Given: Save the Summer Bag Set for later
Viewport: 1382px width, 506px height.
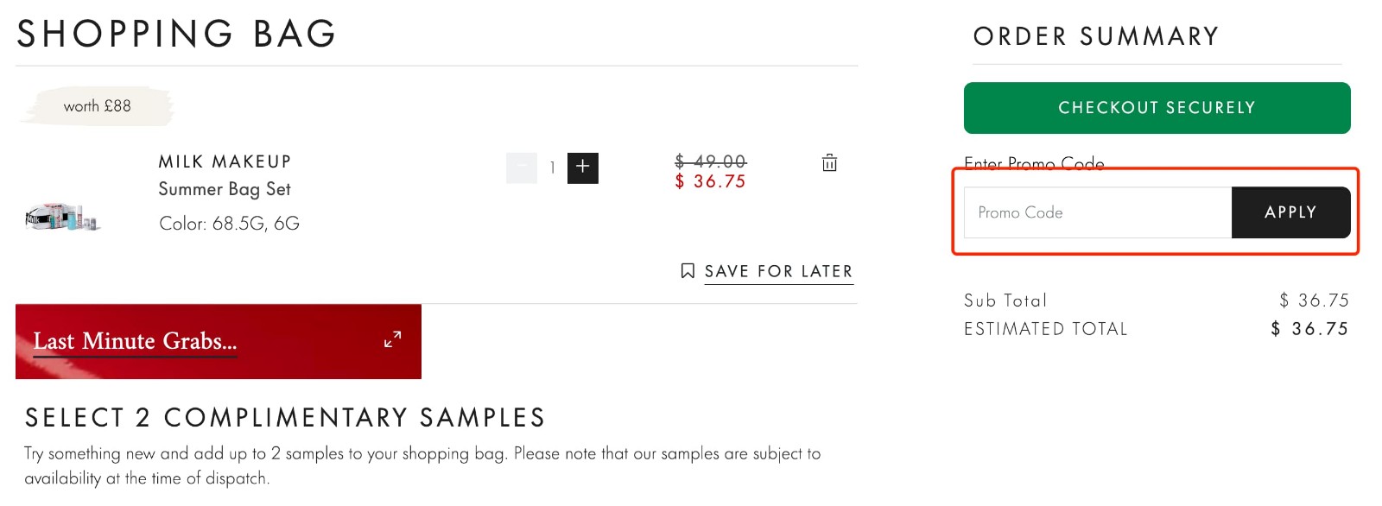Looking at the screenshot, I should point(777,271).
